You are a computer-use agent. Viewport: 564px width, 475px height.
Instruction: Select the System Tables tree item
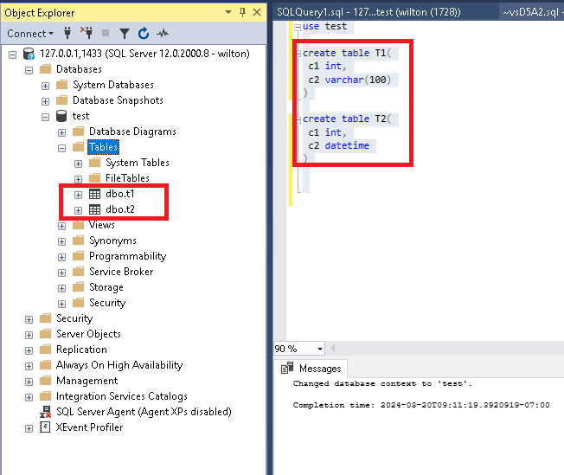coord(138,163)
